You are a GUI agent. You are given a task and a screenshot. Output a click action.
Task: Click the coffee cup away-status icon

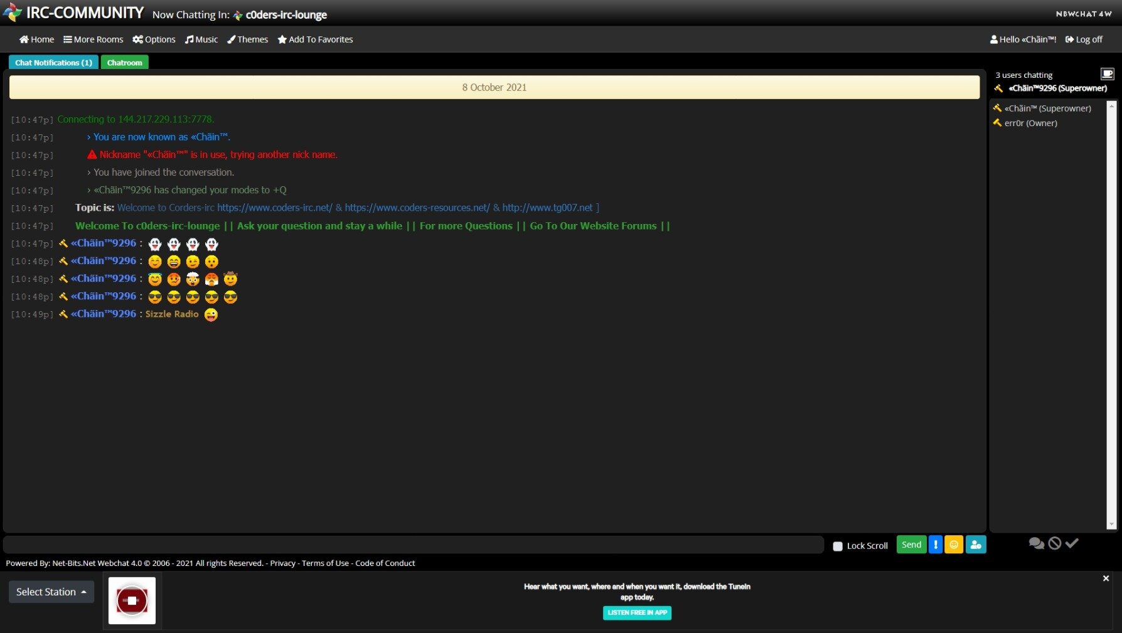(1107, 74)
